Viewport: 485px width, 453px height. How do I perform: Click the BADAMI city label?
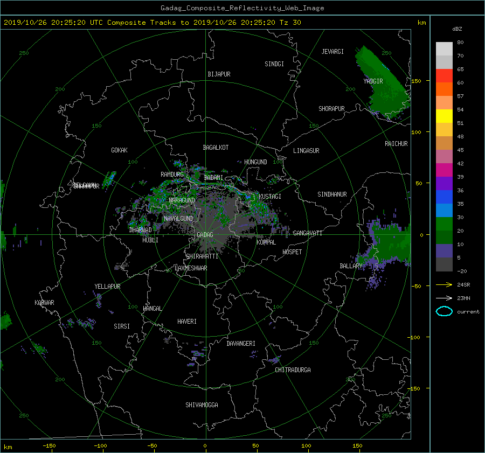(213, 178)
